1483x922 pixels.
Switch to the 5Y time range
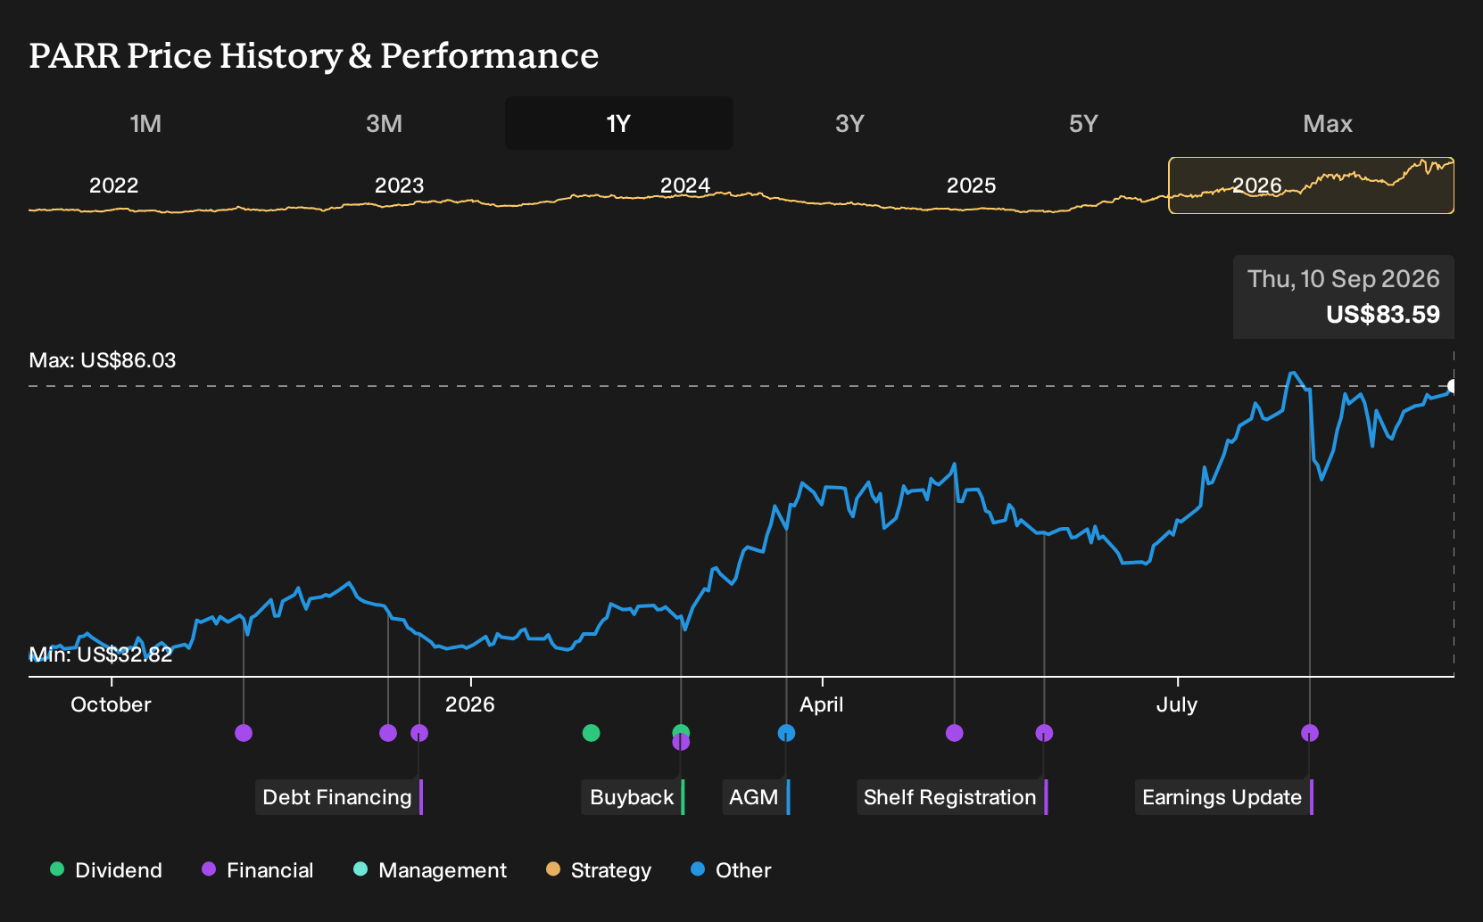tap(1083, 123)
